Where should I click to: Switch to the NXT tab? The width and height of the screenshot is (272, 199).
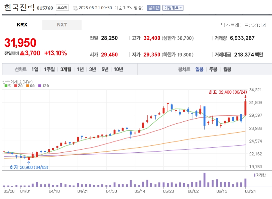[x=62, y=25]
